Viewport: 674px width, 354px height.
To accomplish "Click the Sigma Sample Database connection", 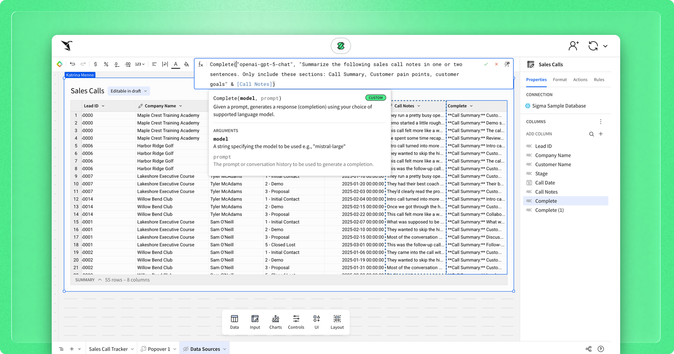I will [x=556, y=106].
